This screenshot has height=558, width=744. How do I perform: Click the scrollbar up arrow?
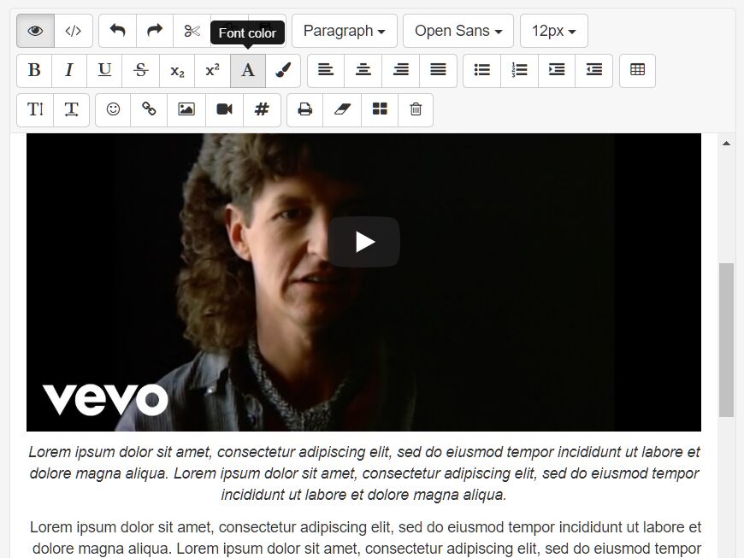[726, 144]
